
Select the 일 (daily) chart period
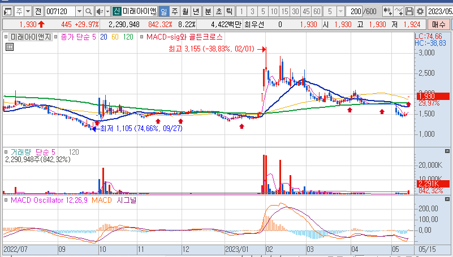[x=164, y=11]
